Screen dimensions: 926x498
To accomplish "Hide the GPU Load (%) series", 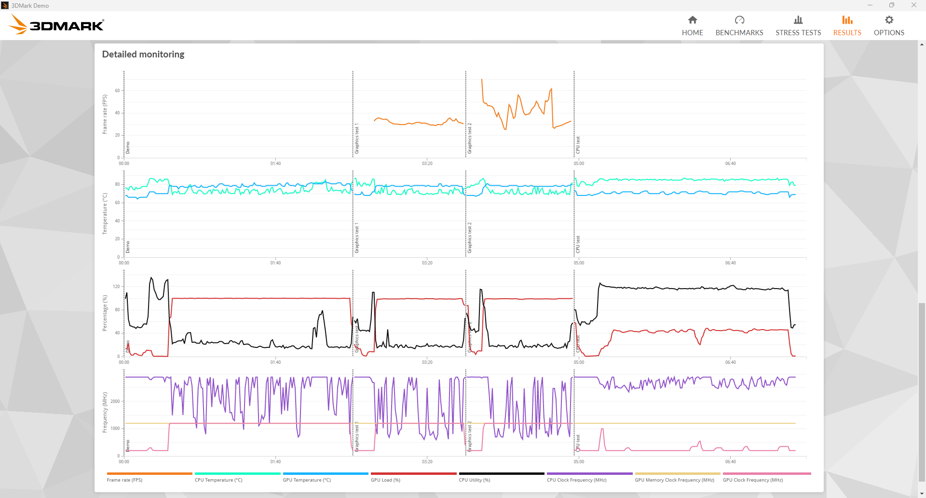I will (x=385, y=480).
